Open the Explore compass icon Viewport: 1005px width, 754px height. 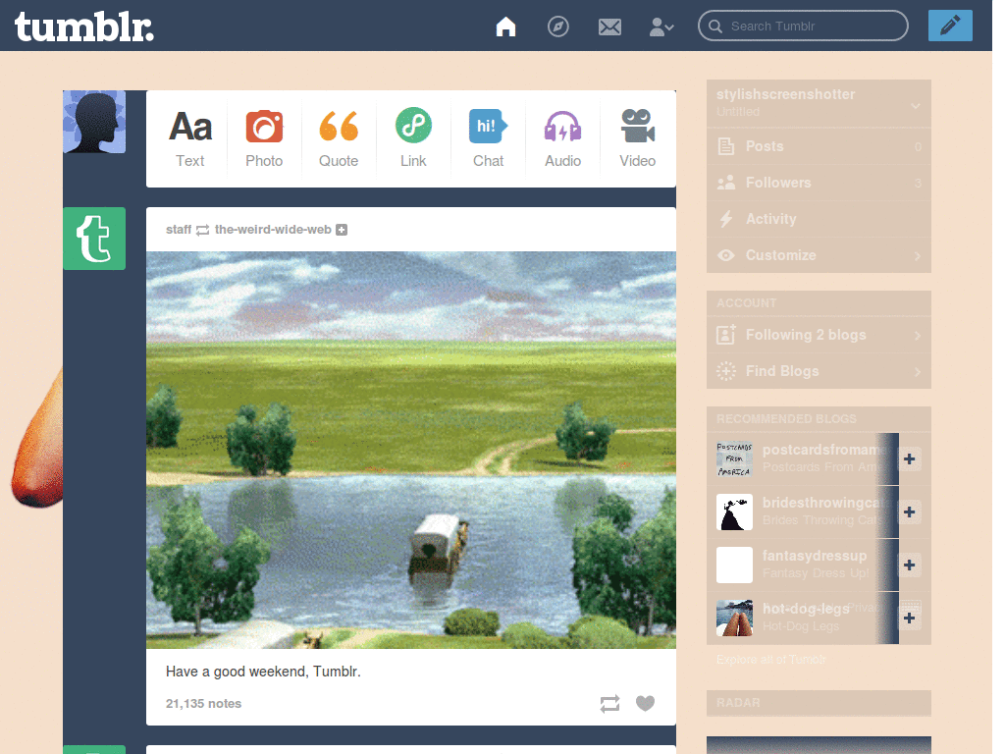click(x=557, y=27)
